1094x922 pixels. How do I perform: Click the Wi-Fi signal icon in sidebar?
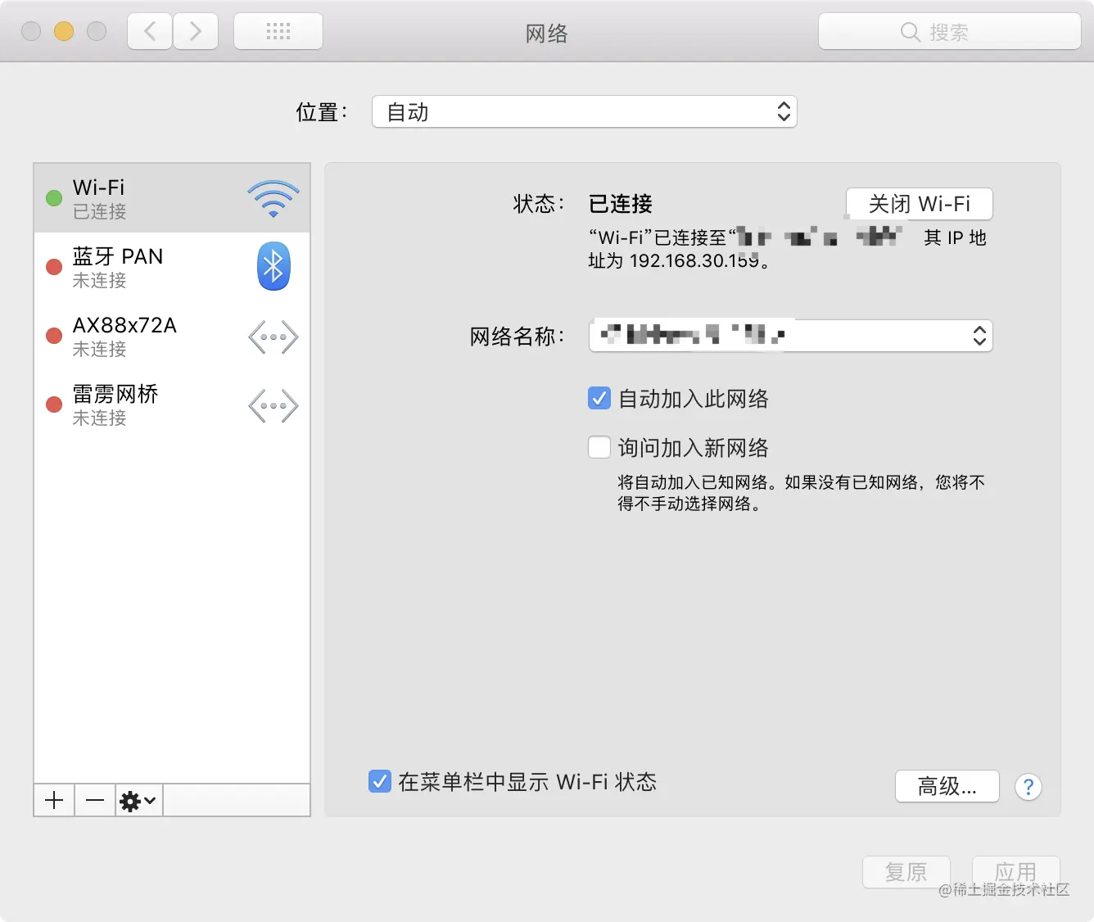pos(273,198)
